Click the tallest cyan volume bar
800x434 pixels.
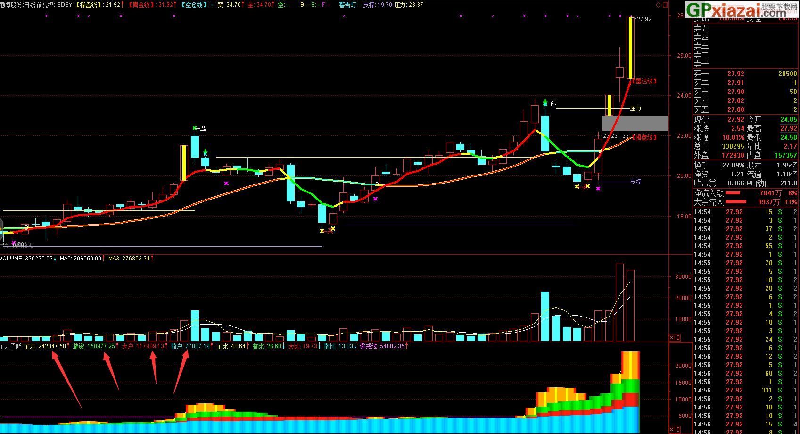pyautogui.click(x=545, y=316)
